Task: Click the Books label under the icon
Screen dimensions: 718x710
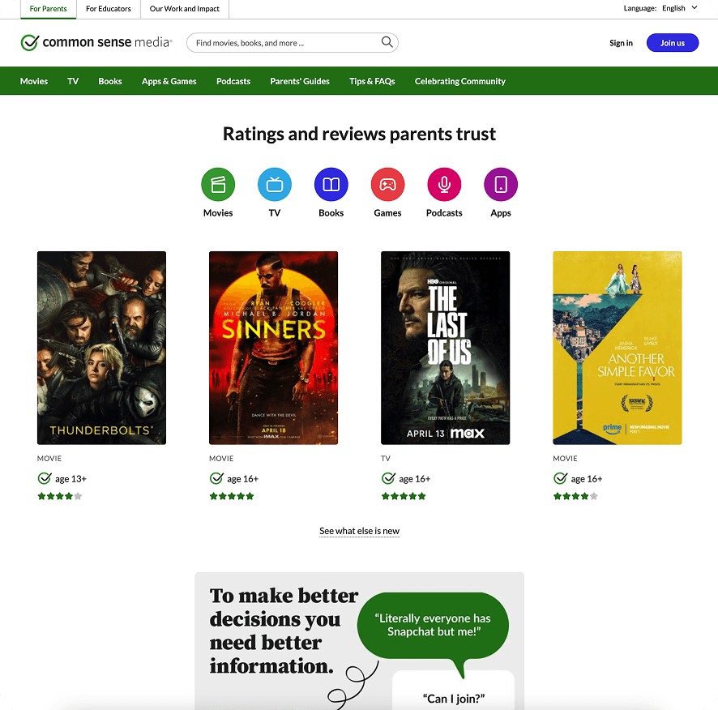Action: click(x=331, y=213)
